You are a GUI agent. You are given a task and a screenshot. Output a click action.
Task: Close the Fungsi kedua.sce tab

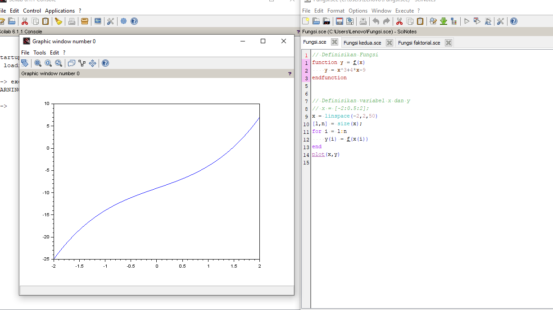point(390,43)
